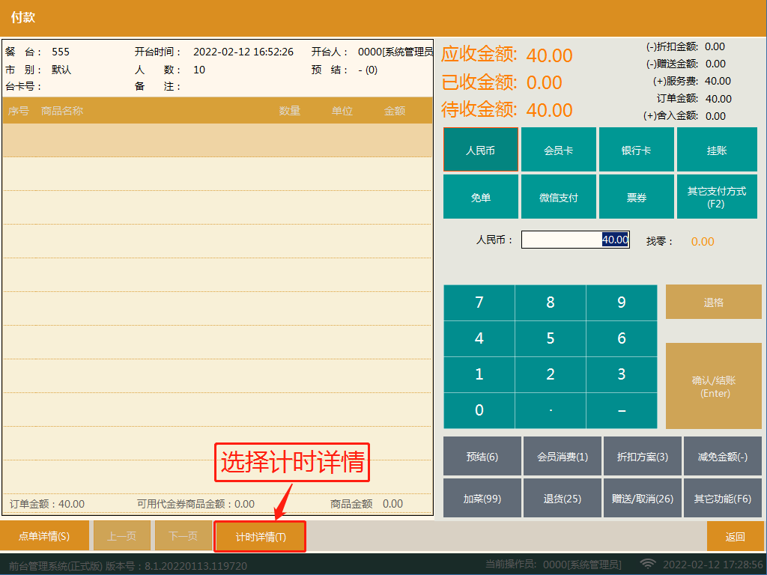Screen dimensions: 767x575
Task: Open 折扣方案(3) discount plans
Action: pos(643,456)
